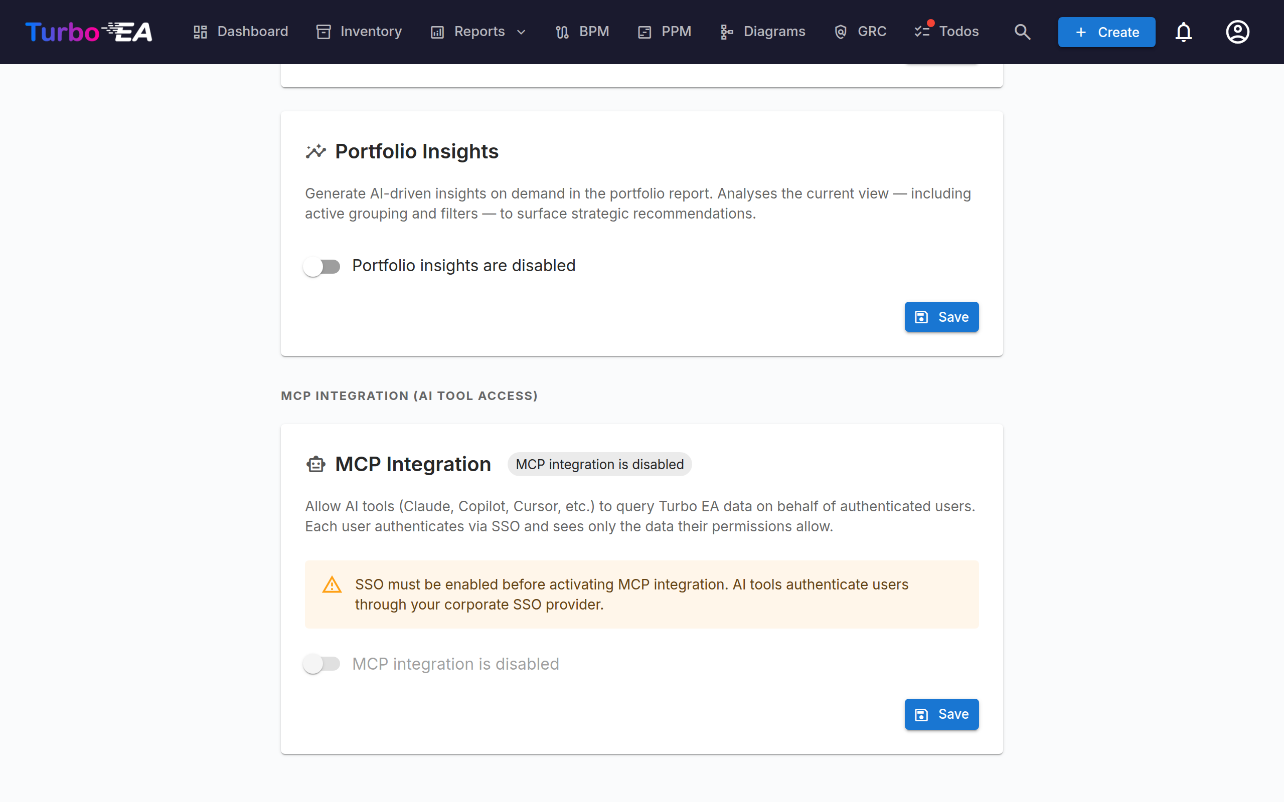
Task: Click the Todos checklist icon
Action: pos(922,32)
